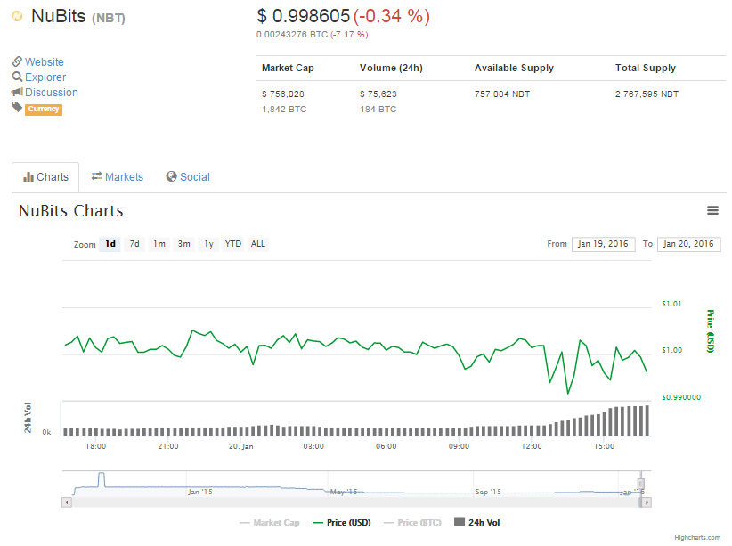Open the Discussion link
The width and height of the screenshot is (732, 546).
(x=52, y=93)
